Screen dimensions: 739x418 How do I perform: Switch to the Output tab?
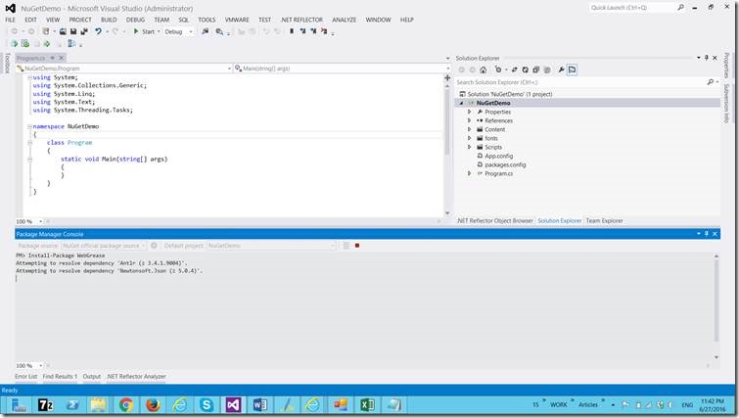point(92,377)
